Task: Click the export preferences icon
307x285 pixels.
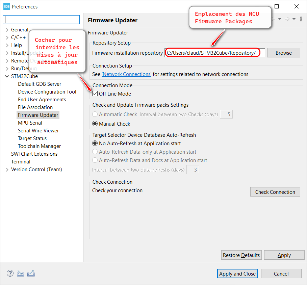Action: (x=31, y=273)
